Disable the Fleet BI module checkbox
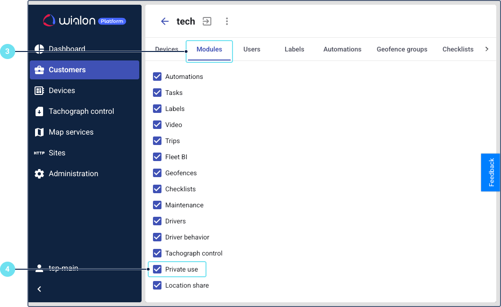 158,157
